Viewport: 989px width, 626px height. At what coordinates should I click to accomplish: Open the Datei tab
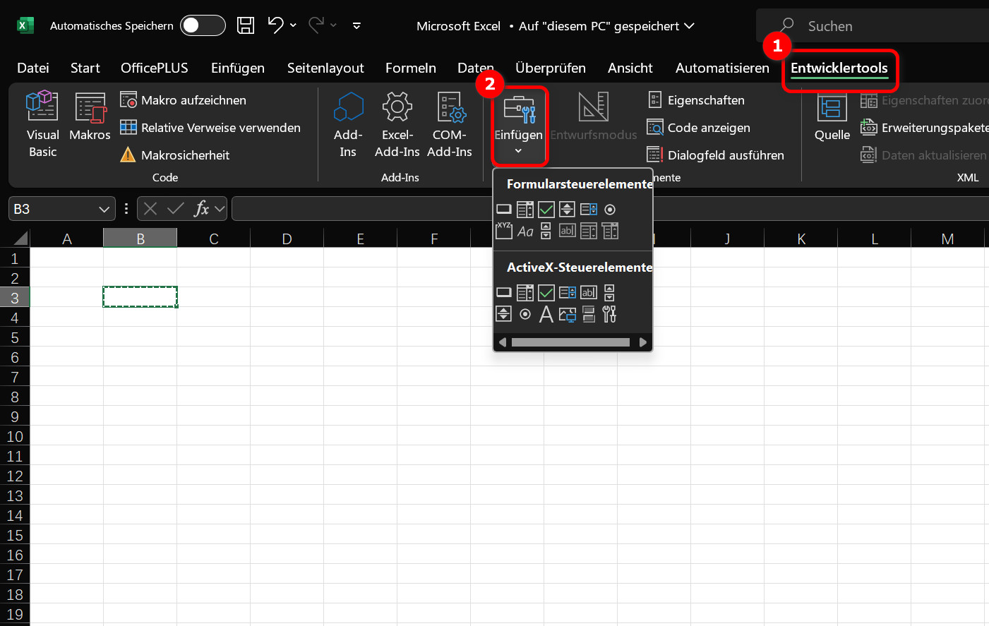click(x=33, y=68)
